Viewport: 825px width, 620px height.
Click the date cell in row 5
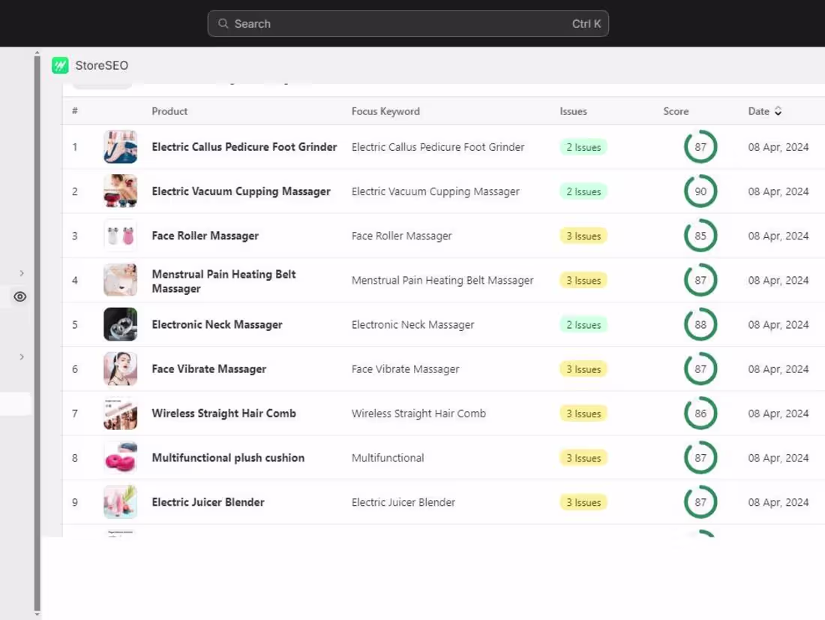(778, 324)
